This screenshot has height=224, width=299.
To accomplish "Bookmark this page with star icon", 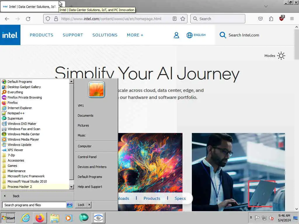I will click(183, 19).
